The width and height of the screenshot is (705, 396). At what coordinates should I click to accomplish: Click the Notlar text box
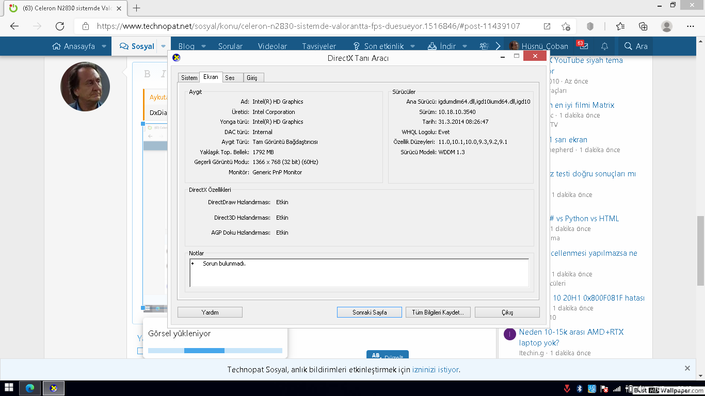359,273
